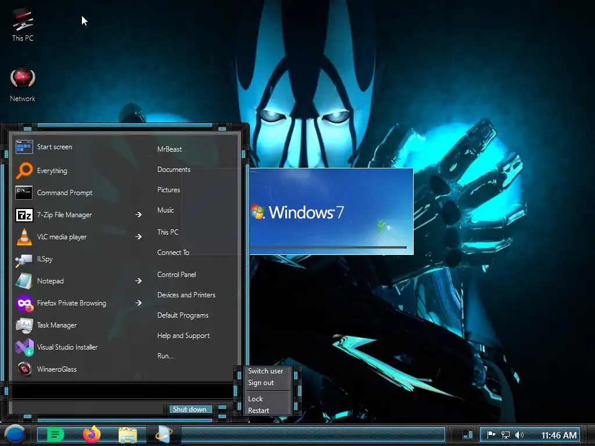Click the Windows 7 banner image
Viewport: 595px width, 446px height.
click(x=331, y=211)
